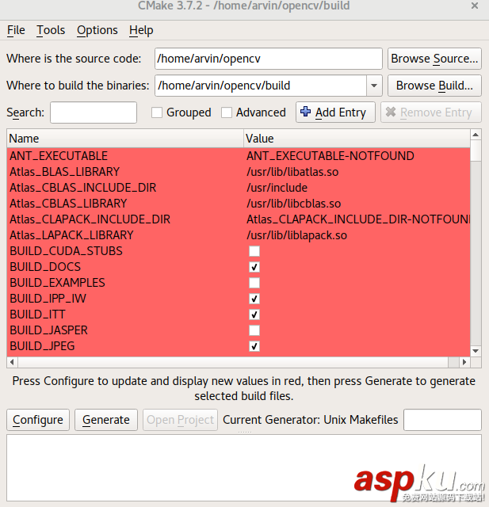Image resolution: width=489 pixels, height=507 pixels.
Task: Click the source code path field
Action: click(x=269, y=59)
